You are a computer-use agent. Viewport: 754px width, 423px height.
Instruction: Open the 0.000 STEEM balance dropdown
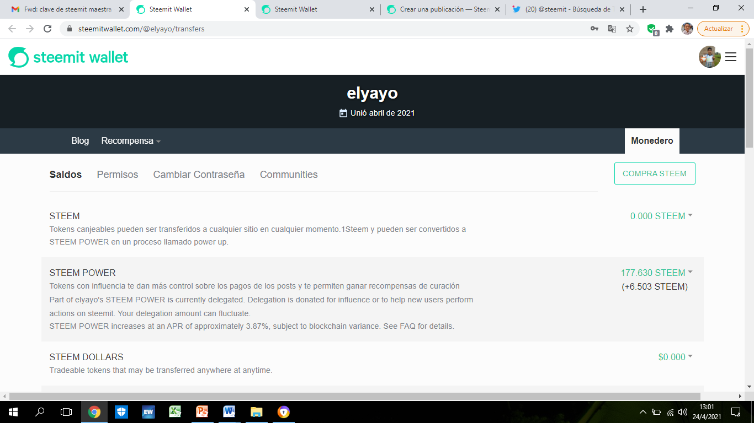(x=661, y=216)
